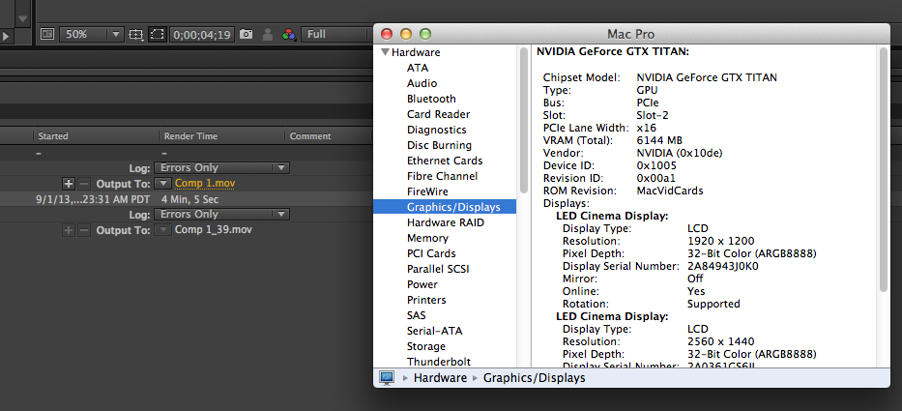Click the Show Snapshot person icon
The height and width of the screenshot is (411, 902).
[x=268, y=35]
